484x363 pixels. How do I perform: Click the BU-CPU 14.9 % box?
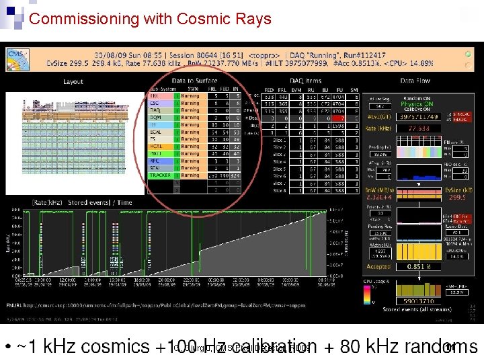tap(457, 257)
